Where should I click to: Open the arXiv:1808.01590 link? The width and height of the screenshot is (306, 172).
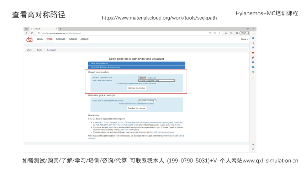point(127,130)
